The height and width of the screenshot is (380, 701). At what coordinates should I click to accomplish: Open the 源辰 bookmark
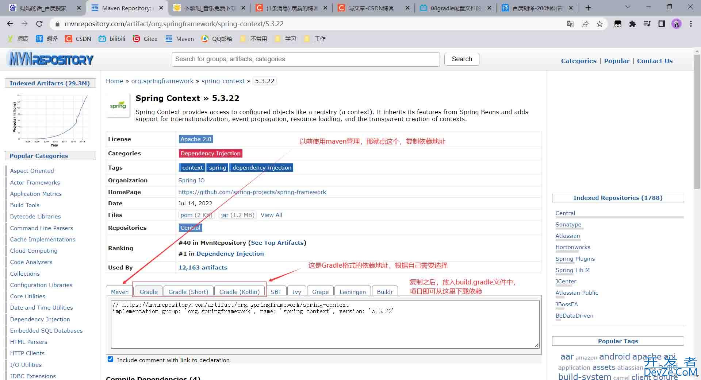pyautogui.click(x=18, y=39)
